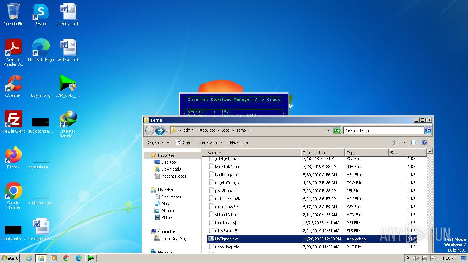Click in the Search Temp field
Viewport: 468px width, 263px height.
point(384,130)
